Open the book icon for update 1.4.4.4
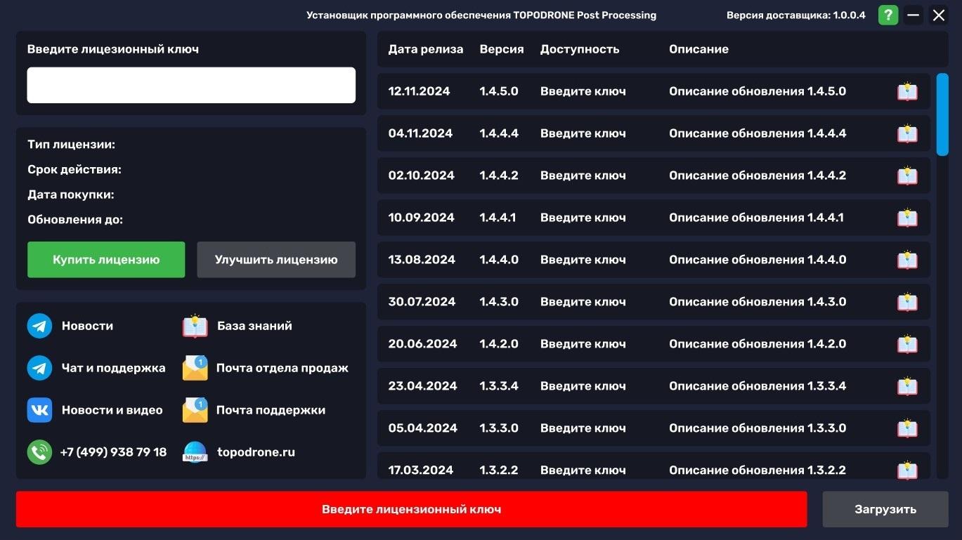Viewport: 962px width, 540px height. tap(907, 134)
